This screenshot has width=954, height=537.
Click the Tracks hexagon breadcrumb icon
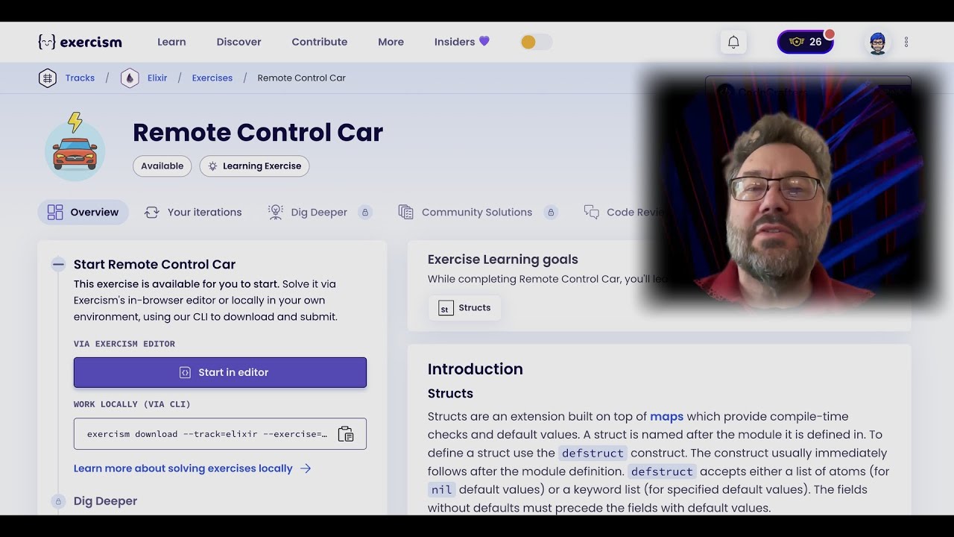pos(48,78)
